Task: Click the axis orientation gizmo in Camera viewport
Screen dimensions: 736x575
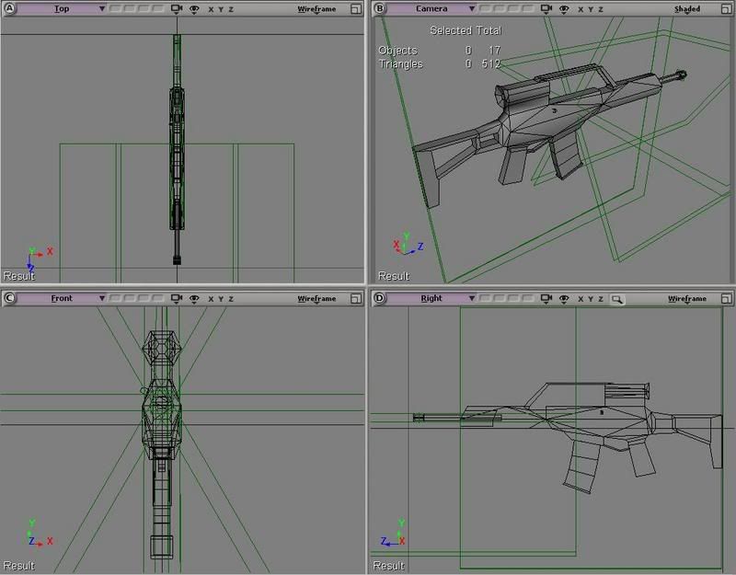Action: point(408,244)
